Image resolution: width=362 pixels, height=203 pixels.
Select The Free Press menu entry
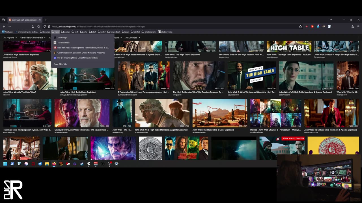(x=83, y=43)
